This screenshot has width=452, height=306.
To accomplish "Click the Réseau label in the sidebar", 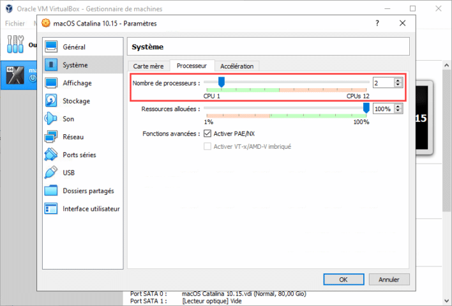I will [73, 137].
